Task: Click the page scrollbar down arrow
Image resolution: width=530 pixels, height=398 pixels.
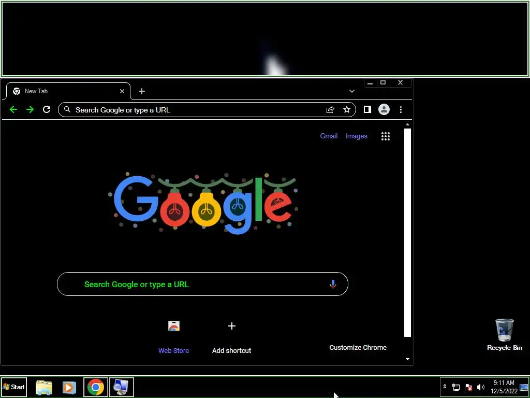Action: coord(408,359)
